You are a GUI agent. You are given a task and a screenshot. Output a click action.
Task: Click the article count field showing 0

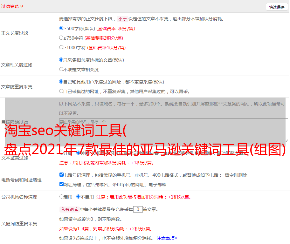pos(138,209)
